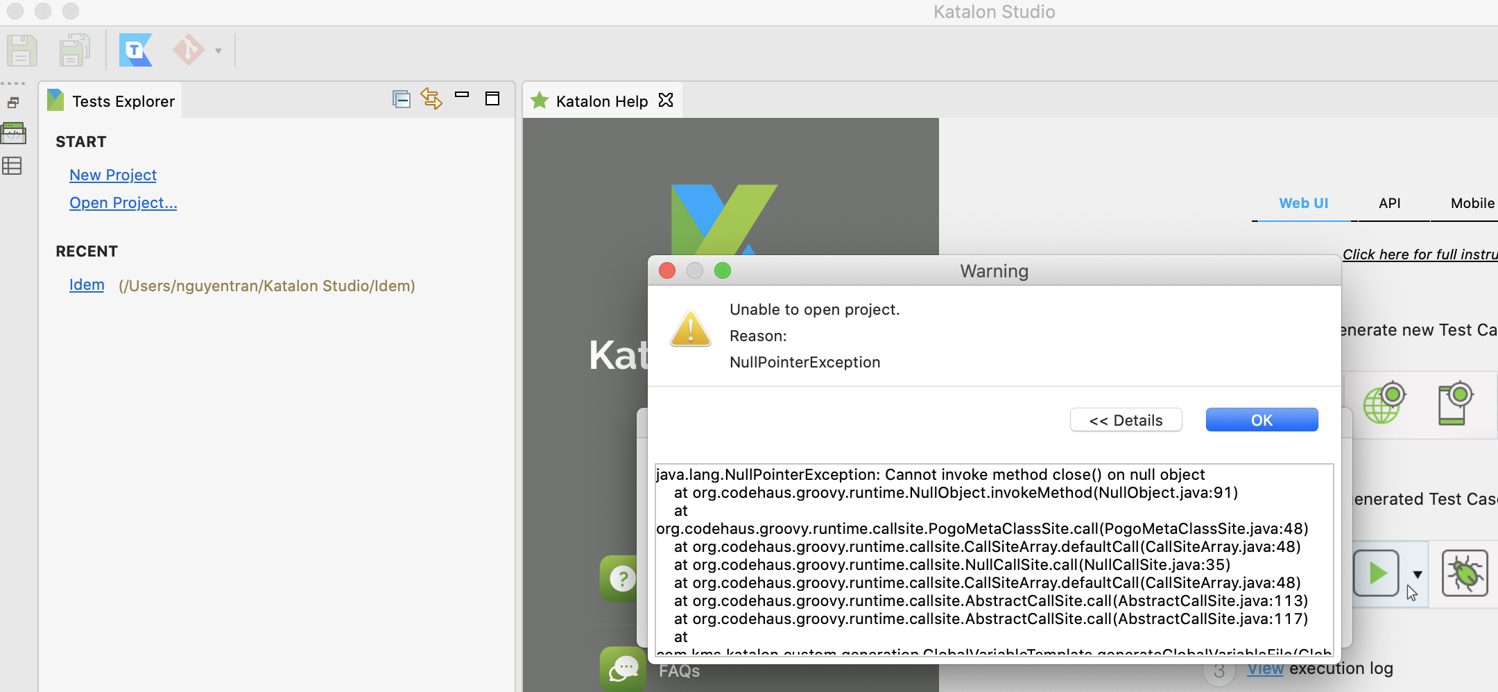Dismiss warning with OK button

1262,419
